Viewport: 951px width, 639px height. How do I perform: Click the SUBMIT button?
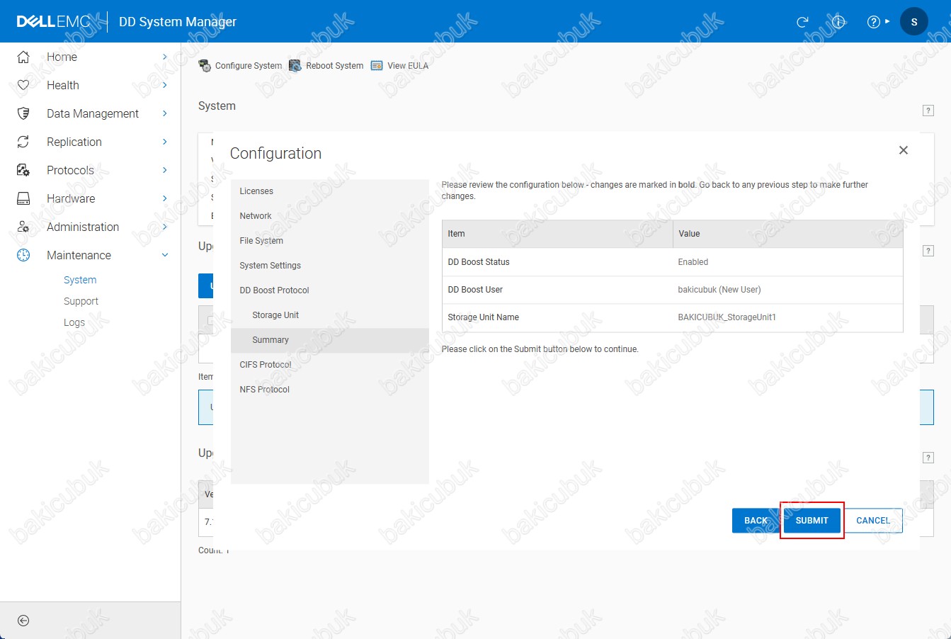(x=812, y=521)
